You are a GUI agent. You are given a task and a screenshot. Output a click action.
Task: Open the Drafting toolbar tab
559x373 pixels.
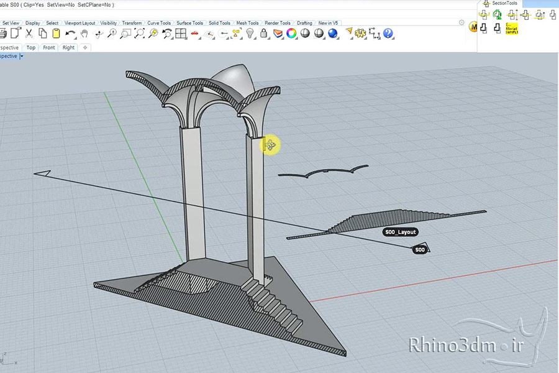click(304, 23)
